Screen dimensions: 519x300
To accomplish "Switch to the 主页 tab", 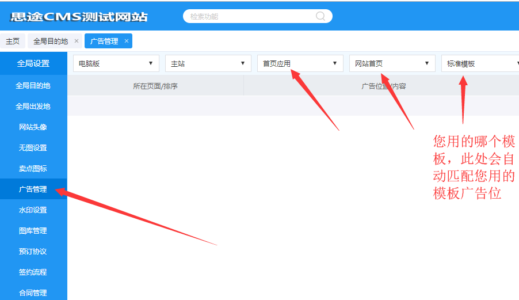I will pos(13,41).
